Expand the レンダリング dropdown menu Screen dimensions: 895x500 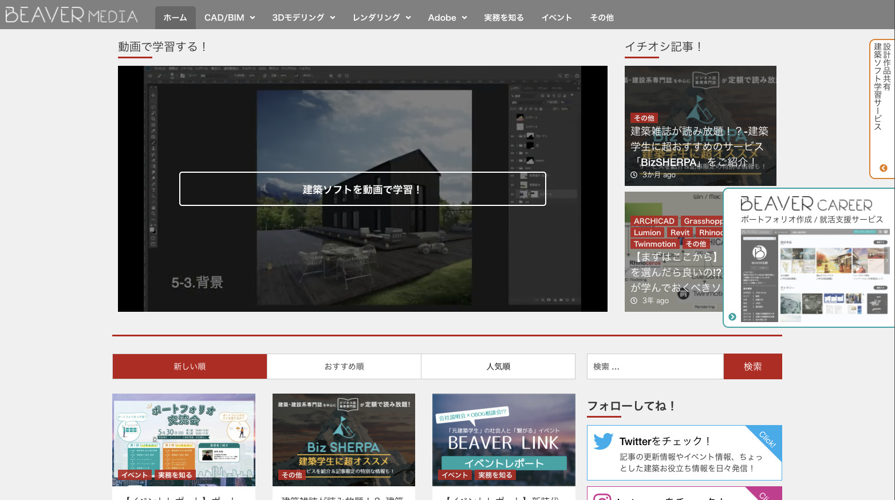pyautogui.click(x=382, y=18)
